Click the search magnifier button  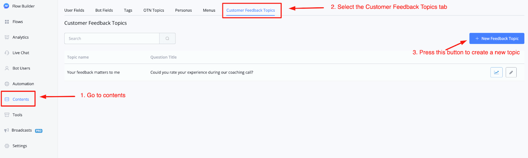[167, 39]
